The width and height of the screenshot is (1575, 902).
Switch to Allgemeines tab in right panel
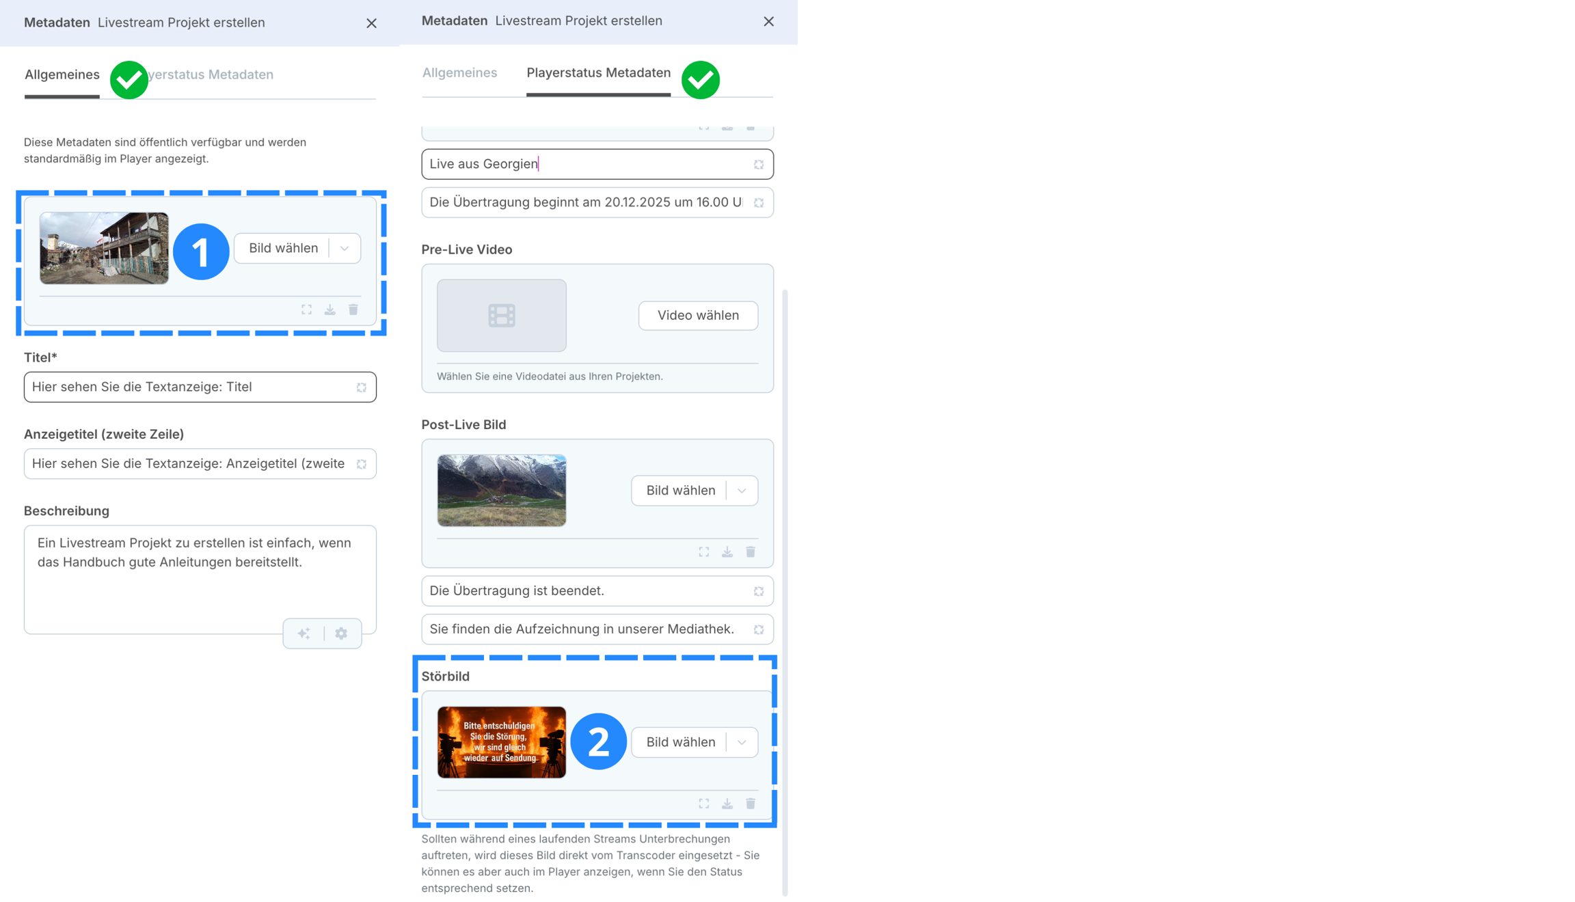pyautogui.click(x=459, y=72)
